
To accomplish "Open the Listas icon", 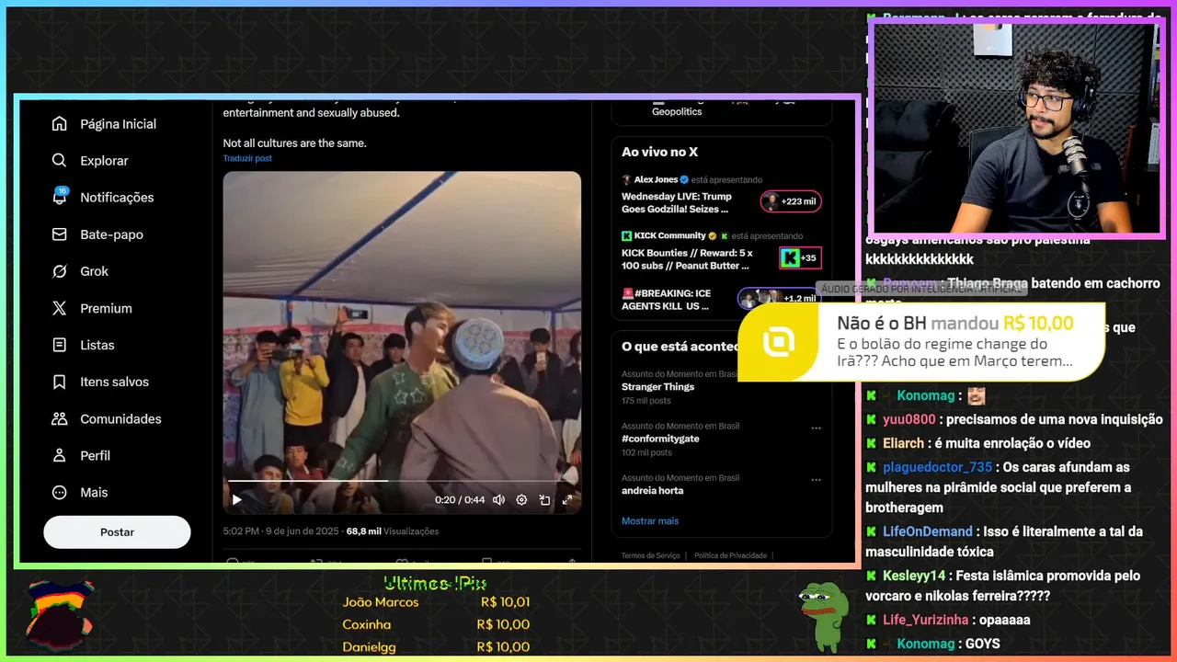I will click(60, 345).
